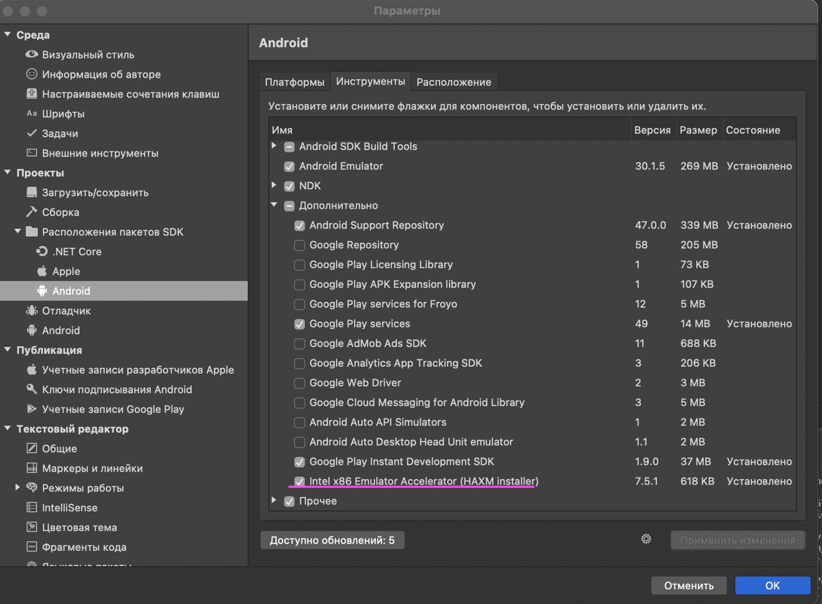Open the Расположение tab
822x604 pixels.
click(454, 82)
